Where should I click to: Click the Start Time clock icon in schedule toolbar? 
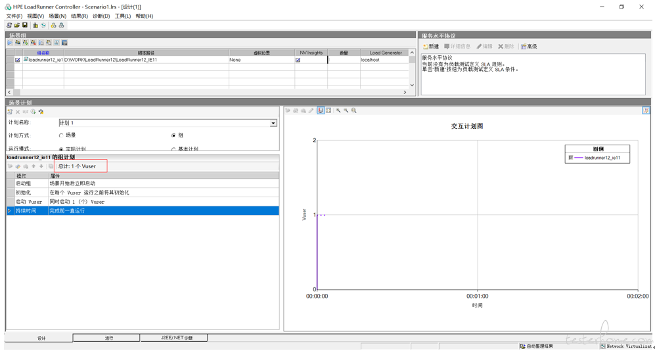[x=33, y=112]
